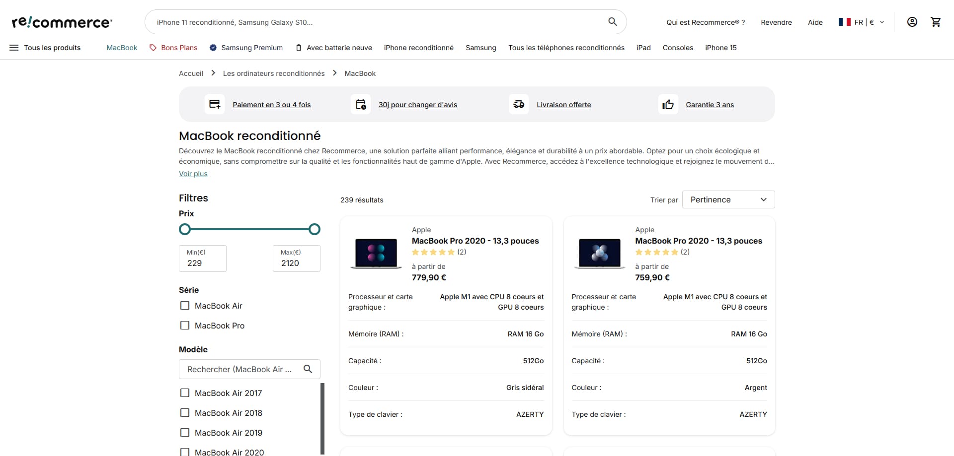This screenshot has width=954, height=456.
Task: Open the Trier par Pertinence dropdown
Action: [728, 199]
